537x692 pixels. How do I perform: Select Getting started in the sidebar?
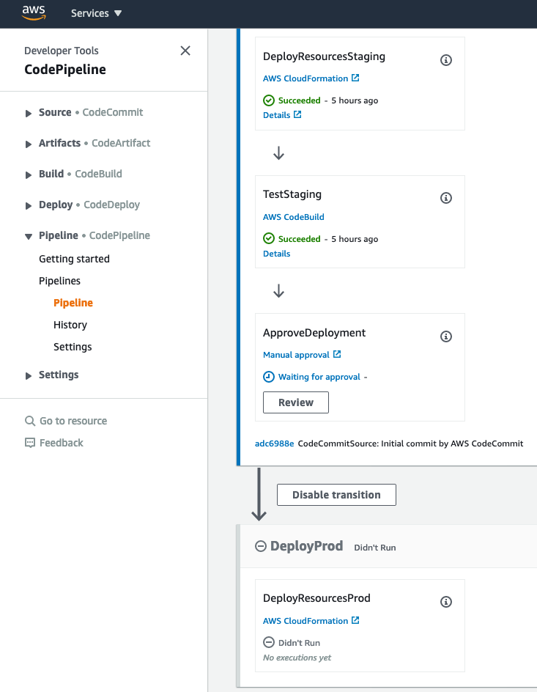pos(74,259)
